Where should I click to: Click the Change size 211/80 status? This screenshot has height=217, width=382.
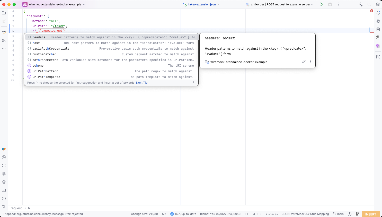(x=144, y=214)
